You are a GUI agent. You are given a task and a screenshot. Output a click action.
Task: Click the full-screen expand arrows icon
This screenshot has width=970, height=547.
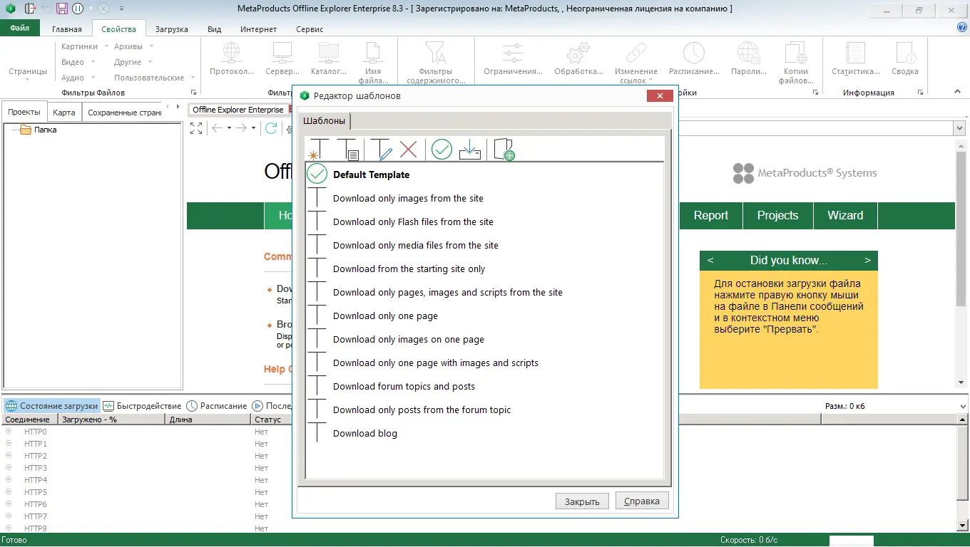(197, 128)
